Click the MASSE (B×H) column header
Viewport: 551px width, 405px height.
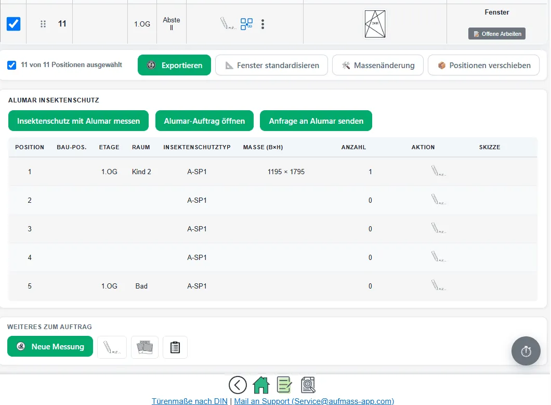[263, 147]
